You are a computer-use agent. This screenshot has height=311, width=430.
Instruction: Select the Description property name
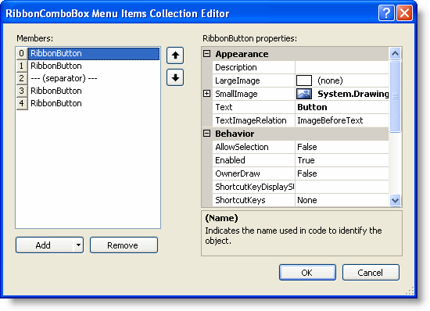[253, 67]
